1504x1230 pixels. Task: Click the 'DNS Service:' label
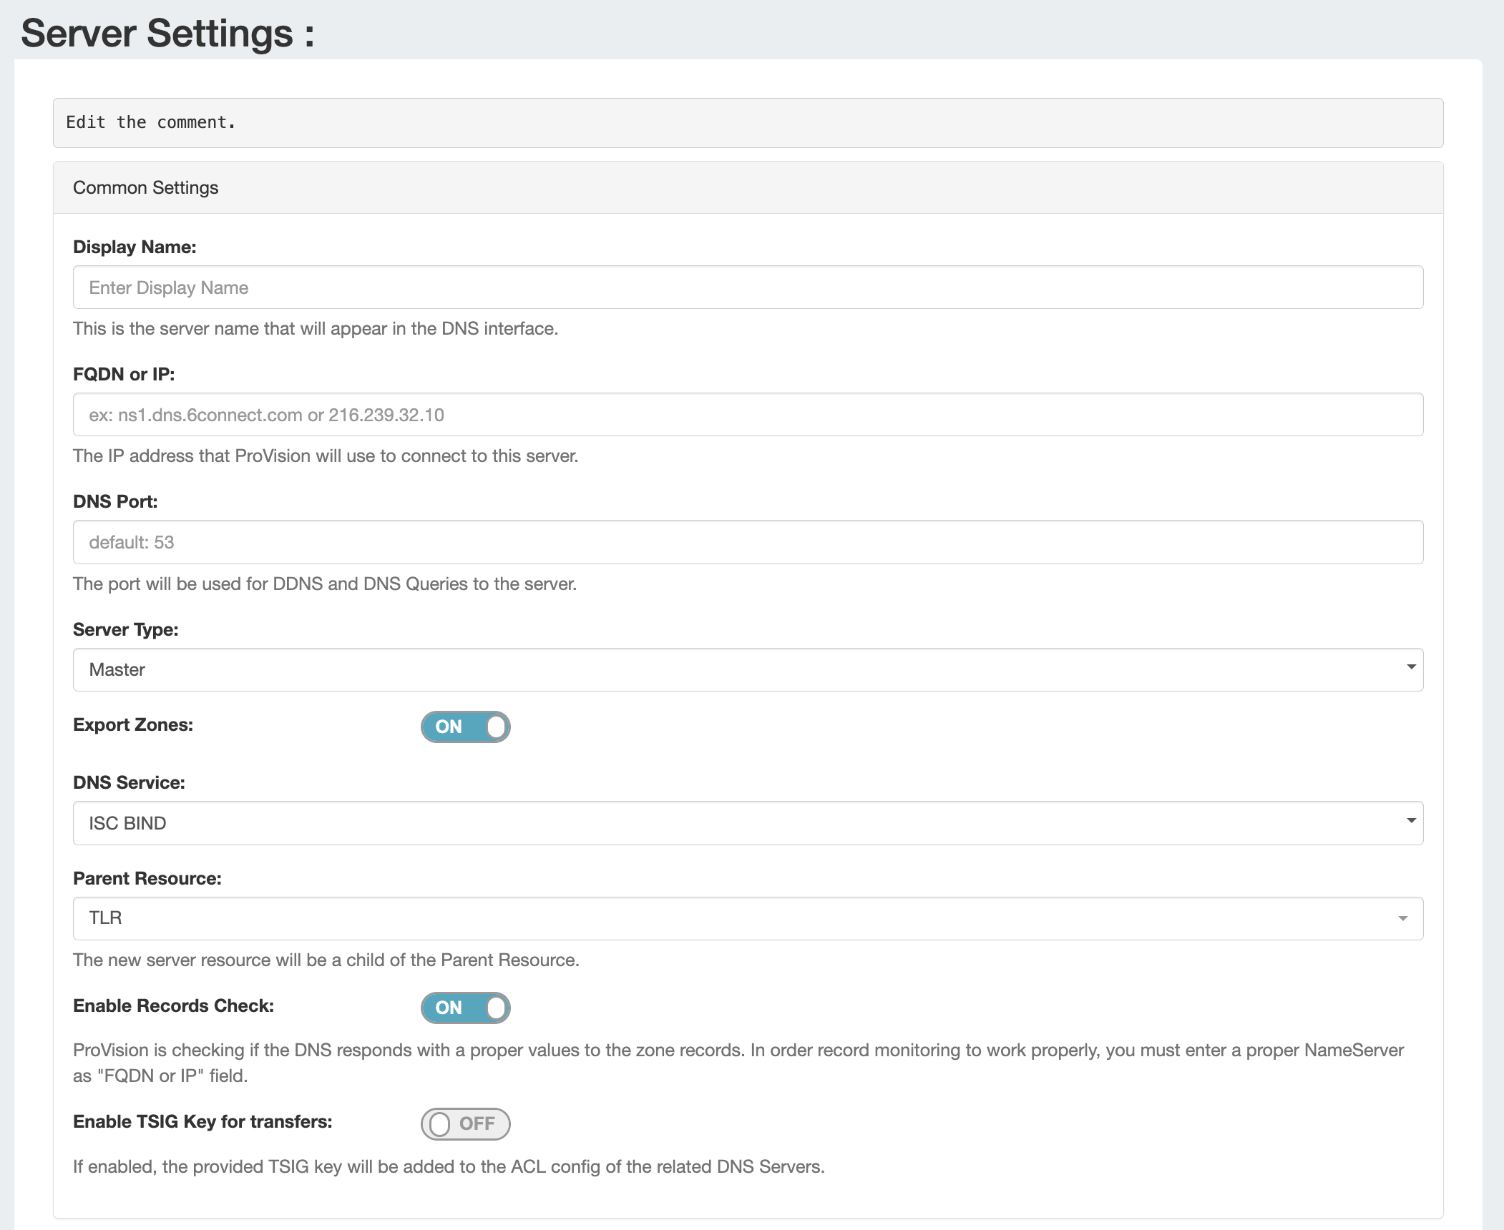click(x=129, y=782)
